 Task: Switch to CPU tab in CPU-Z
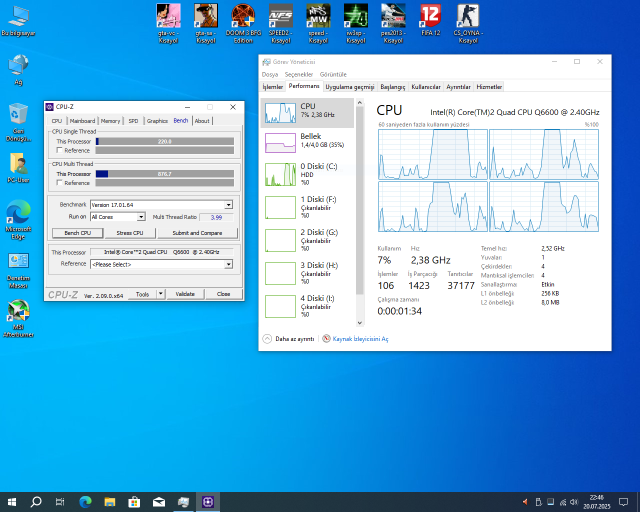click(x=56, y=121)
